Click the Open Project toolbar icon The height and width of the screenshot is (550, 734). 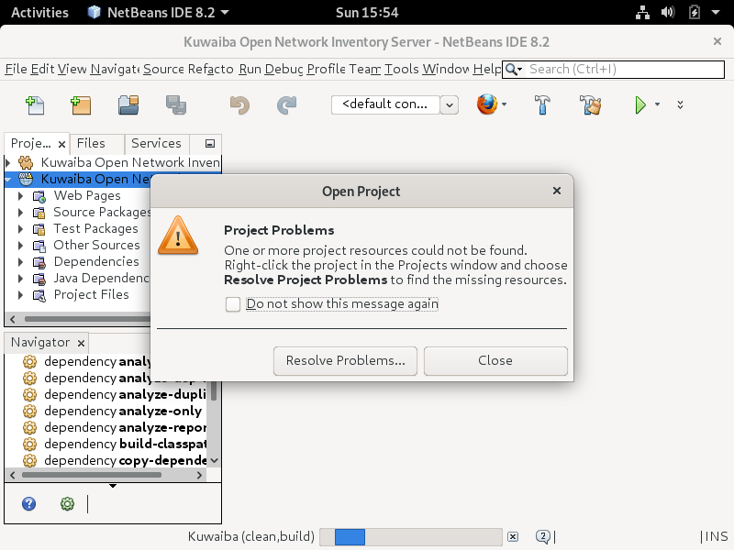128,105
